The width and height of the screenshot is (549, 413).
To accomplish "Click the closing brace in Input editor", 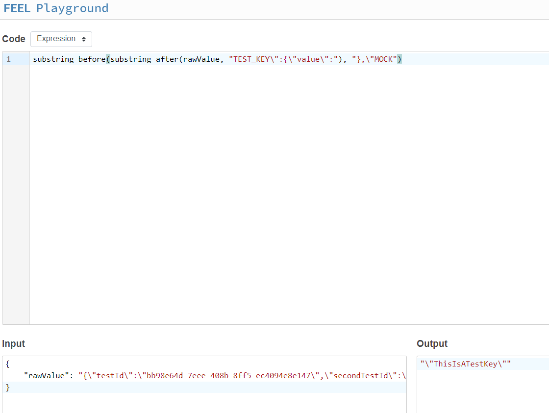I will pos(8,388).
